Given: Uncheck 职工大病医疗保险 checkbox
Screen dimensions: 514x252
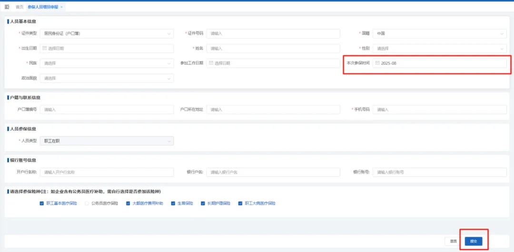Looking at the screenshot, I should [x=240, y=204].
